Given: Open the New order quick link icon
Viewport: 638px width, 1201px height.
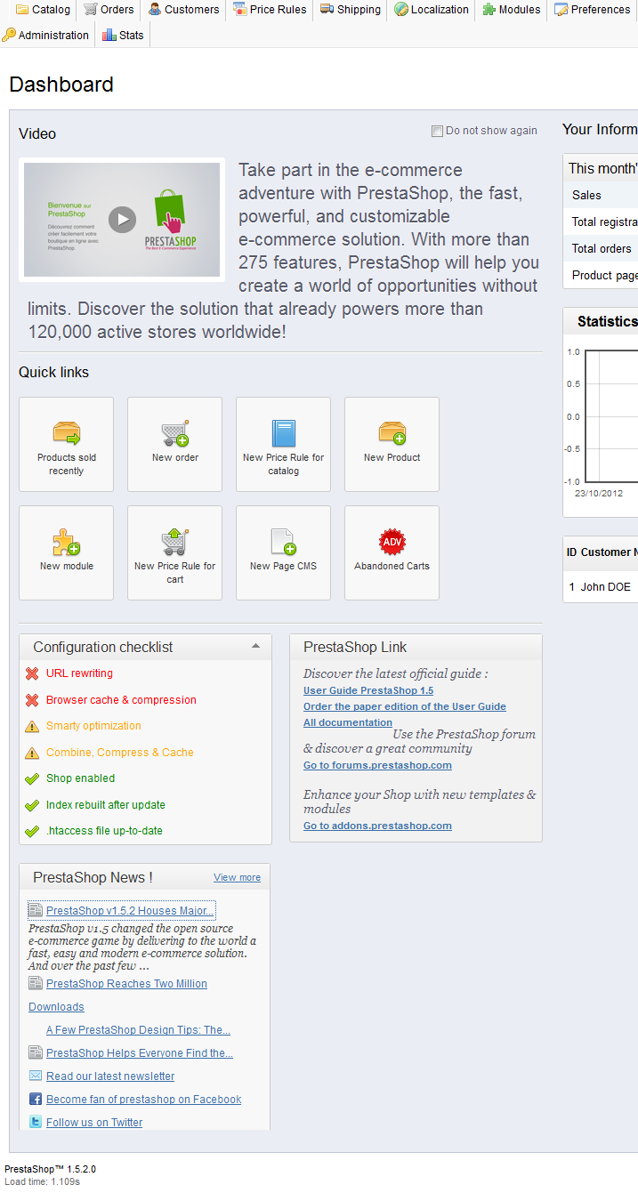Looking at the screenshot, I should [x=175, y=433].
